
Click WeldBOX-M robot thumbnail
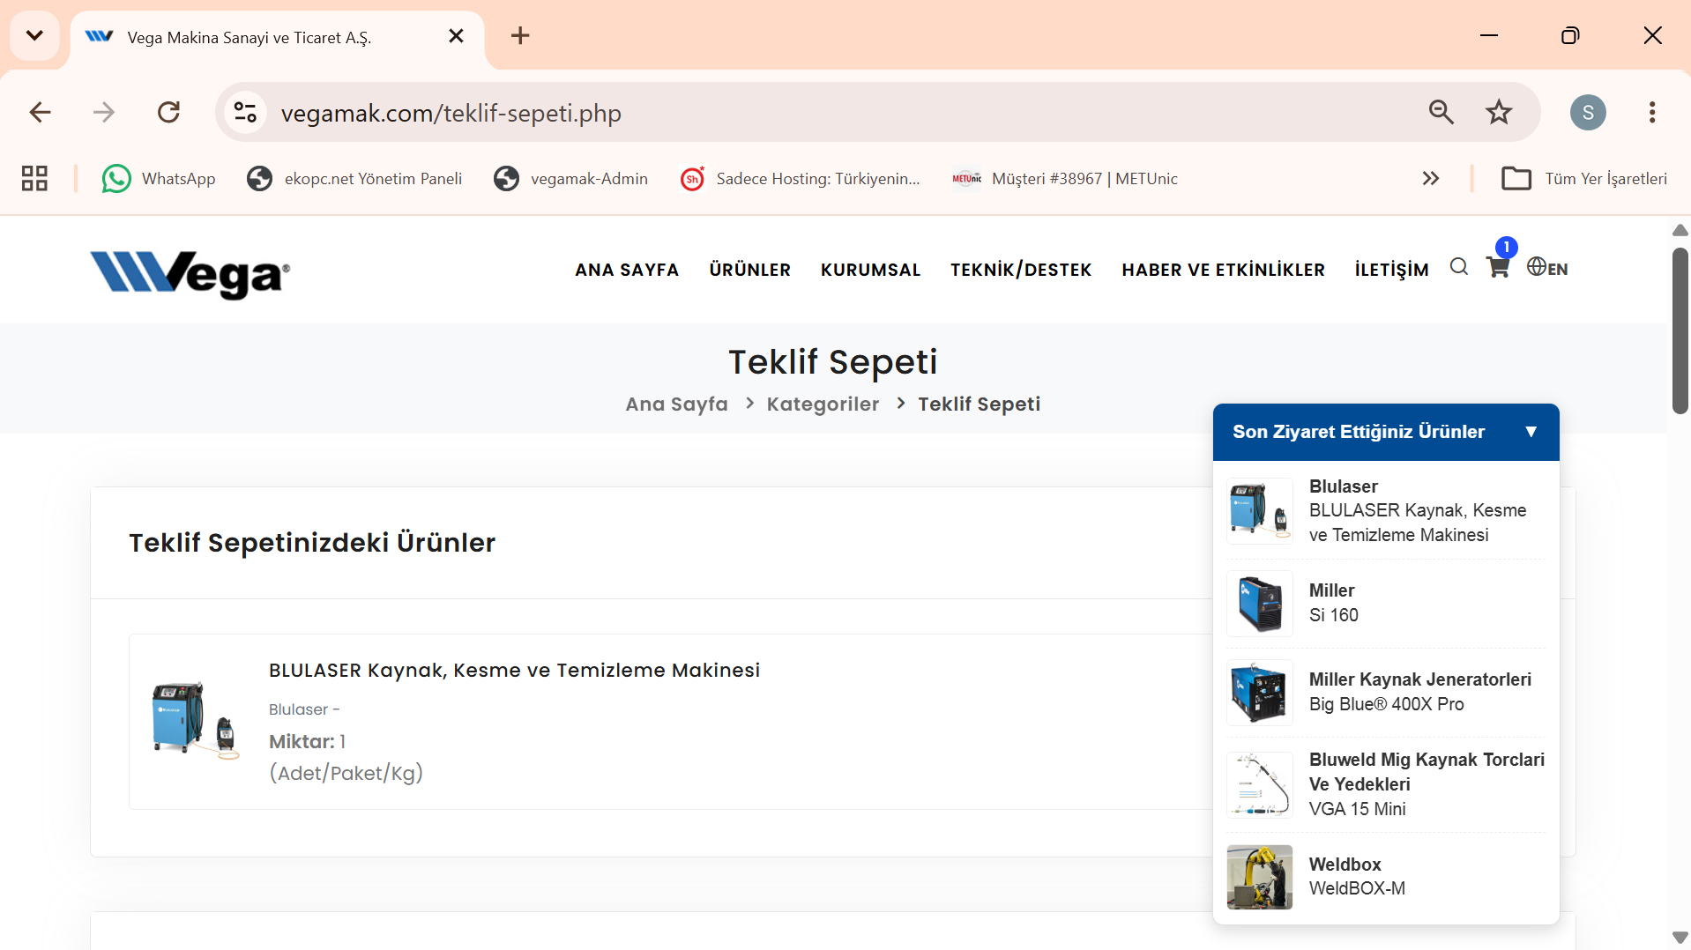click(x=1260, y=877)
